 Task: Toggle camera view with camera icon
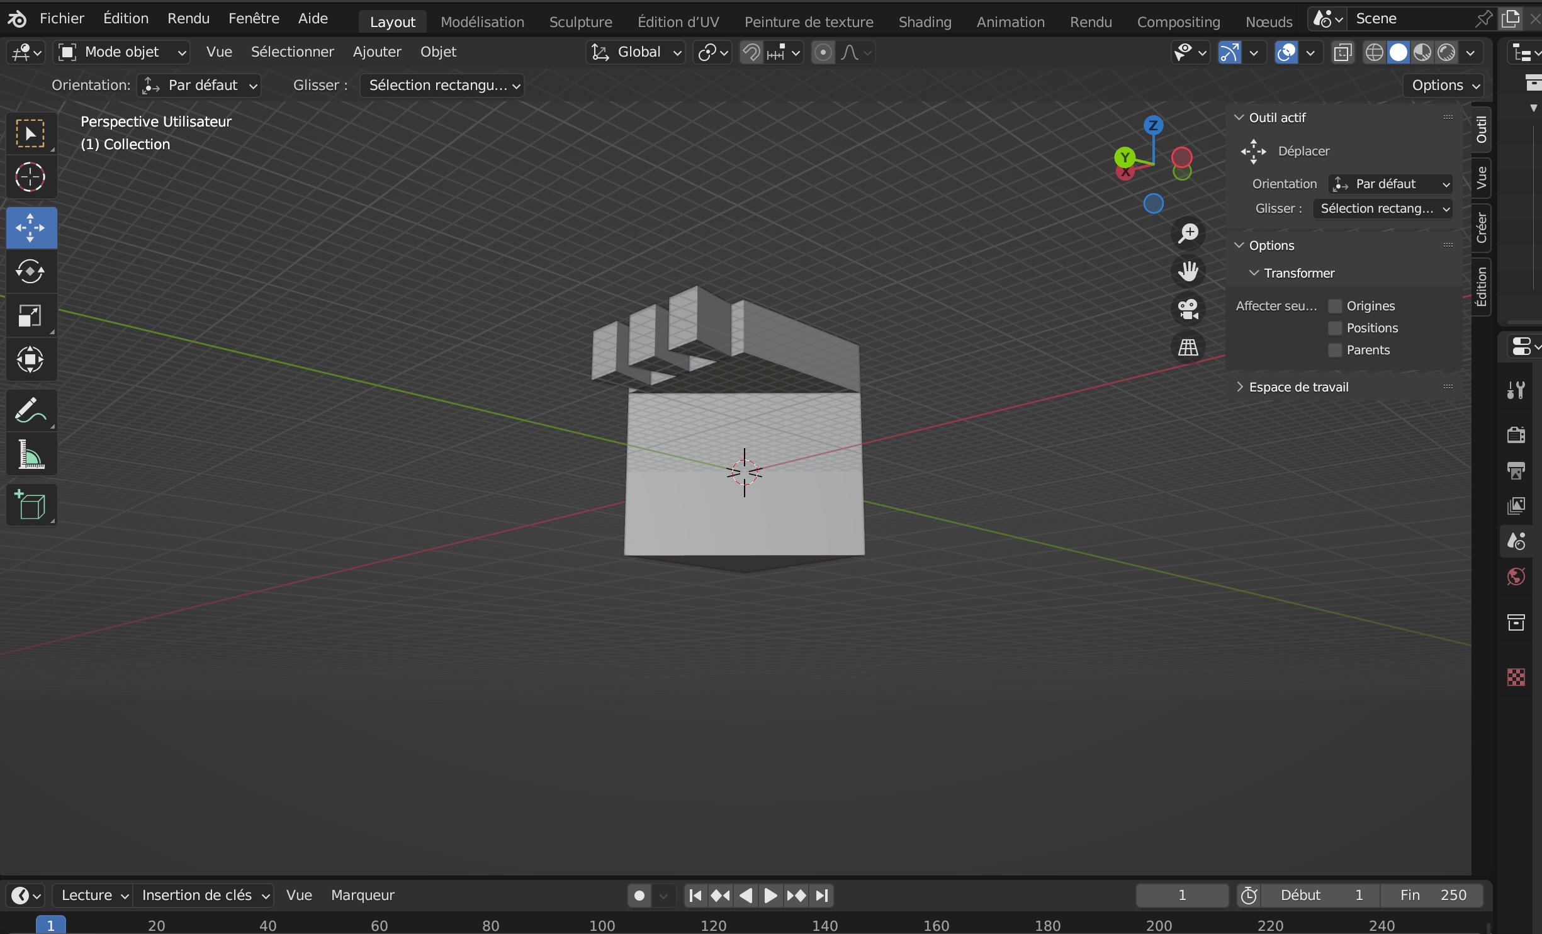tap(1188, 309)
